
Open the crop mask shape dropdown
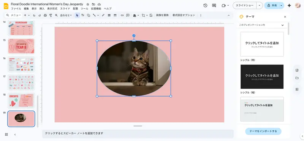(147, 15)
